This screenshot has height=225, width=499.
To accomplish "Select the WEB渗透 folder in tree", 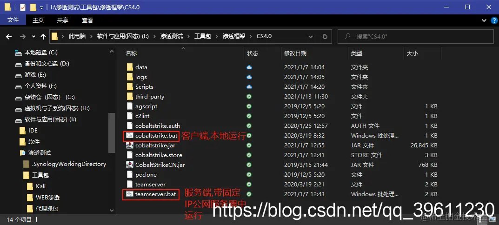I will 47,198.
